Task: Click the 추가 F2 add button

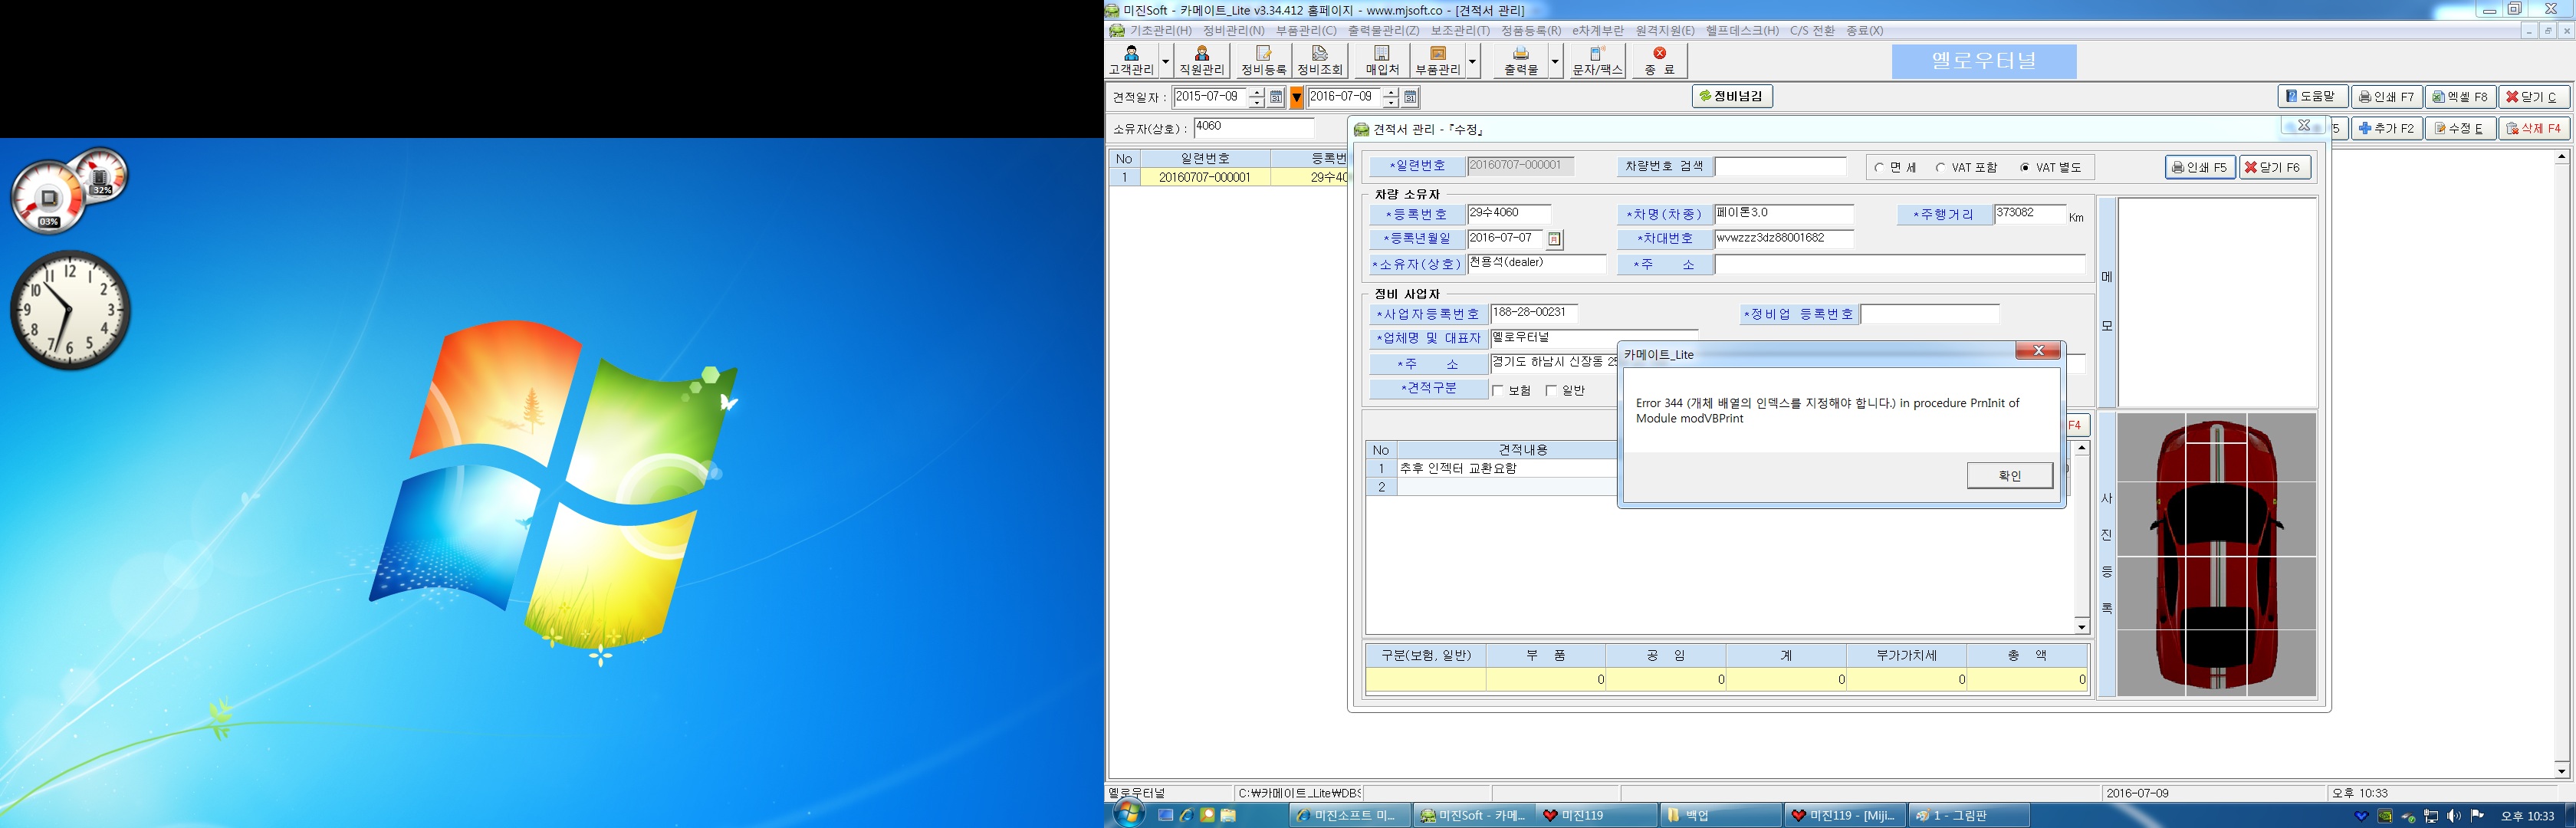Action: coord(2386,129)
